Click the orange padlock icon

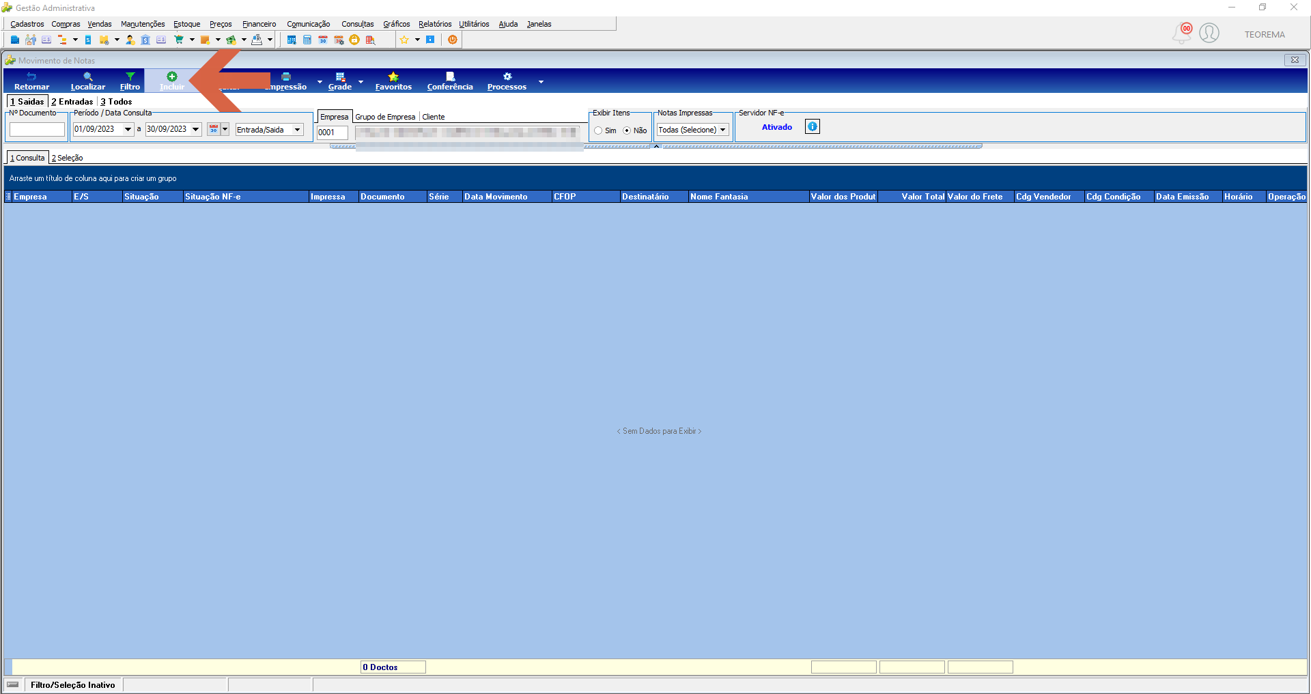point(354,40)
